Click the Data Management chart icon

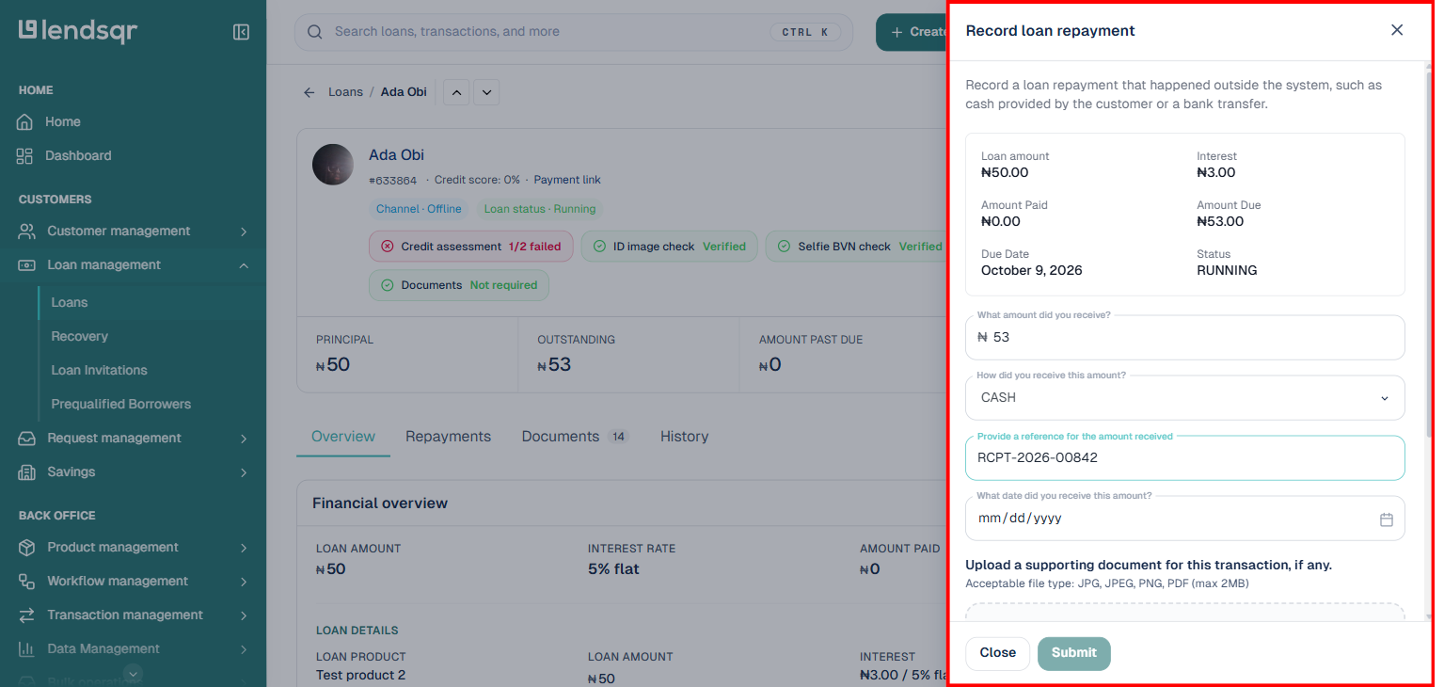tap(27, 648)
